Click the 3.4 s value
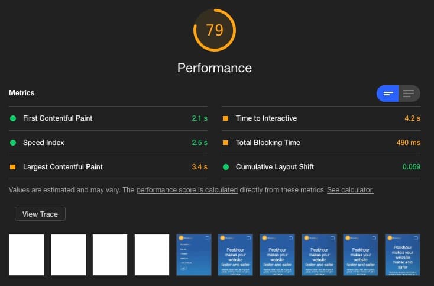Screen dimensions: 434x286 tap(200, 167)
